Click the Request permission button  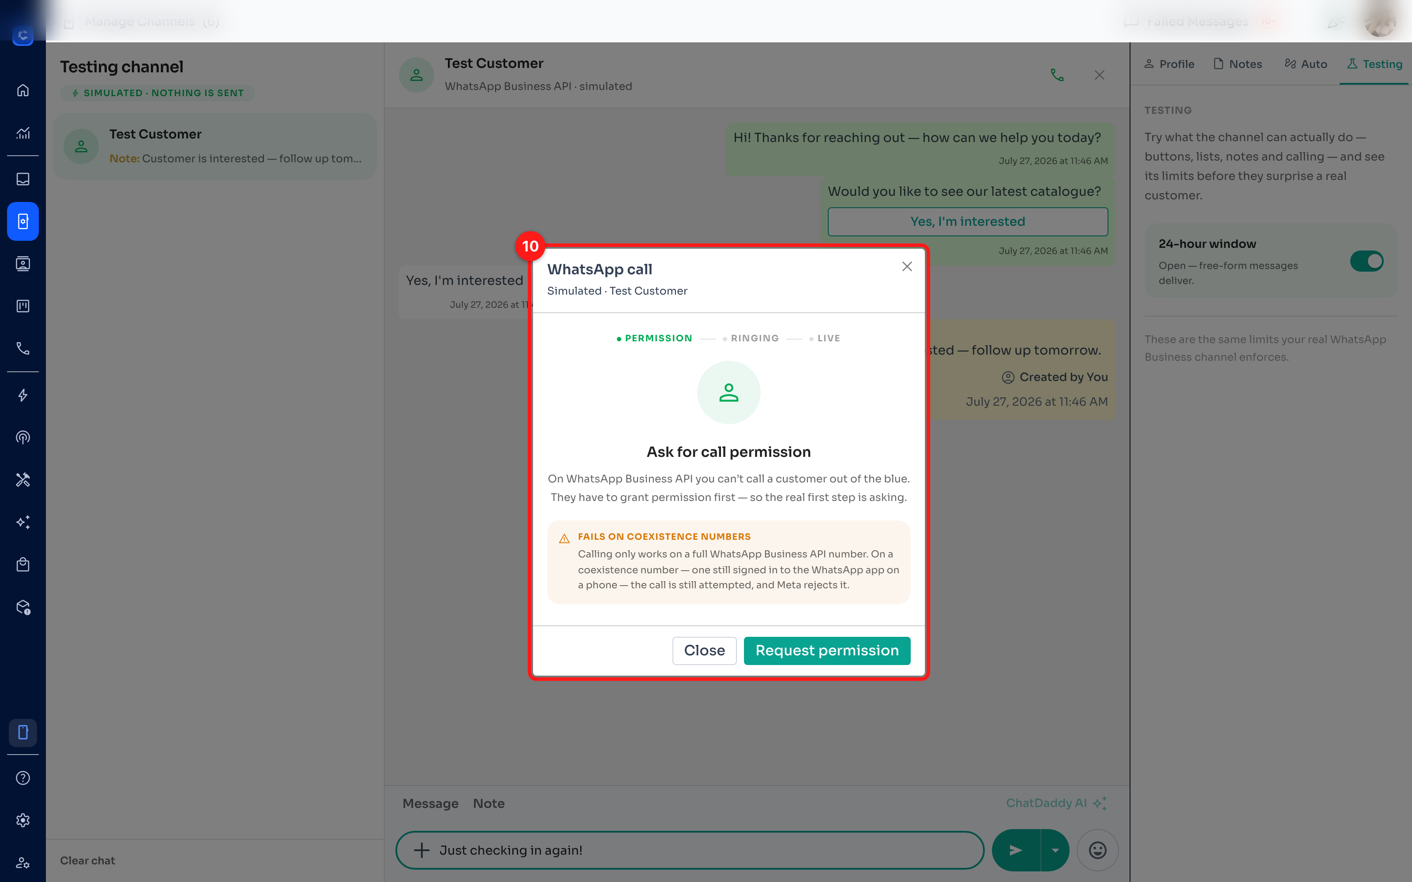tap(827, 650)
